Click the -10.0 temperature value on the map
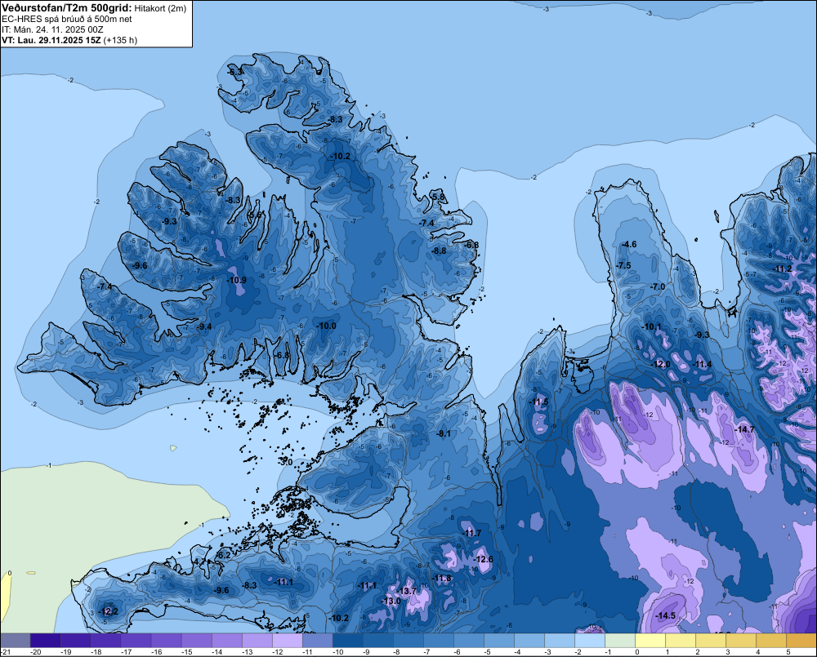The width and height of the screenshot is (817, 657). [327, 326]
